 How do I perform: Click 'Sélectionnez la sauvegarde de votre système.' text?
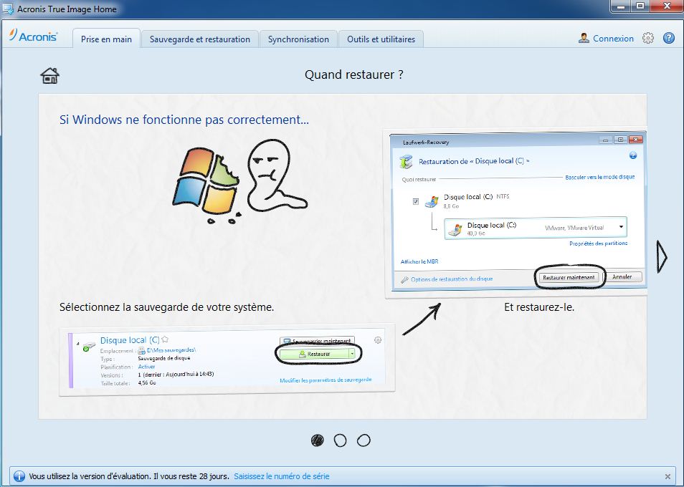tap(166, 307)
